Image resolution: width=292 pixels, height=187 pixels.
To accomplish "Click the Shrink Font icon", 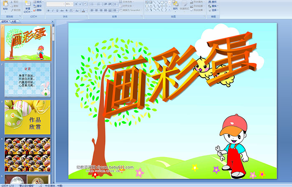I will (x=81, y=4).
